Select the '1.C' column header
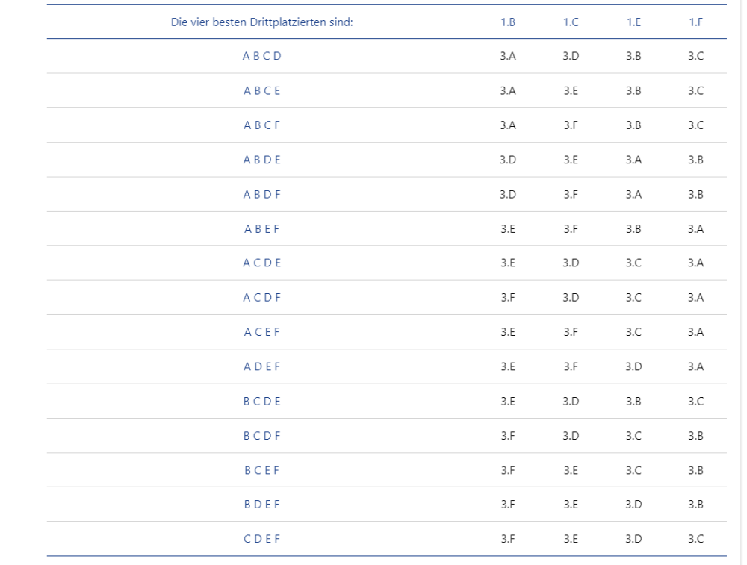The image size is (747, 565). point(570,22)
